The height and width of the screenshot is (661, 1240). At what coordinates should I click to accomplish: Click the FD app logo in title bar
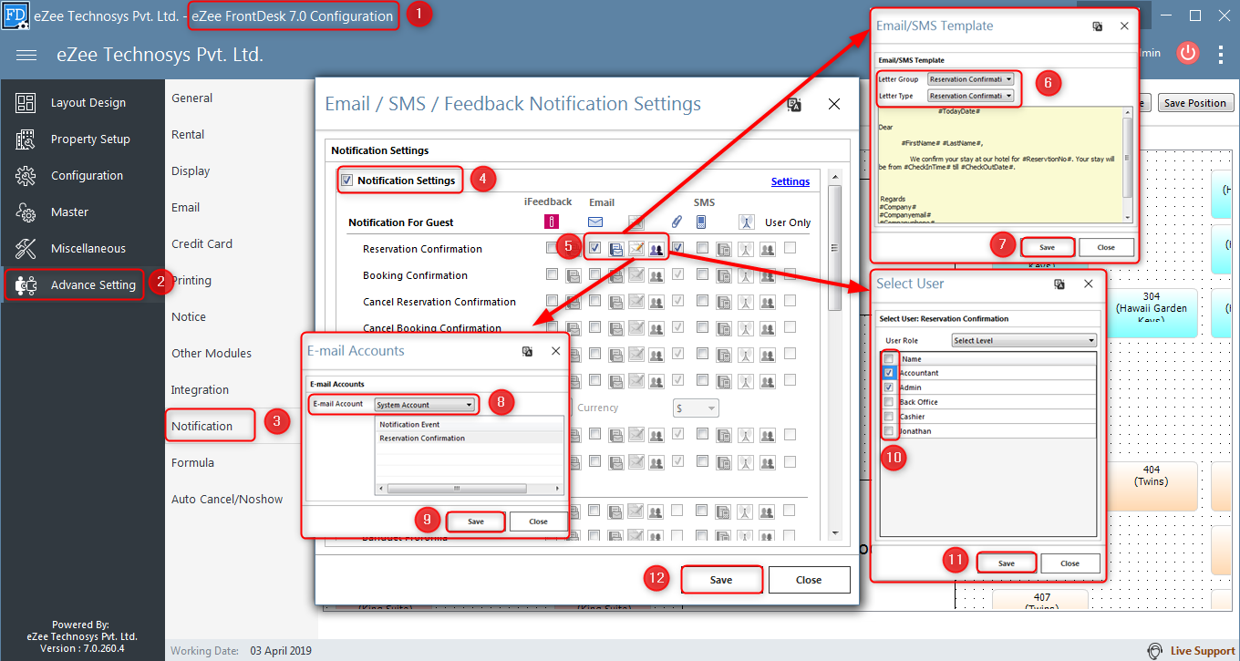point(15,15)
